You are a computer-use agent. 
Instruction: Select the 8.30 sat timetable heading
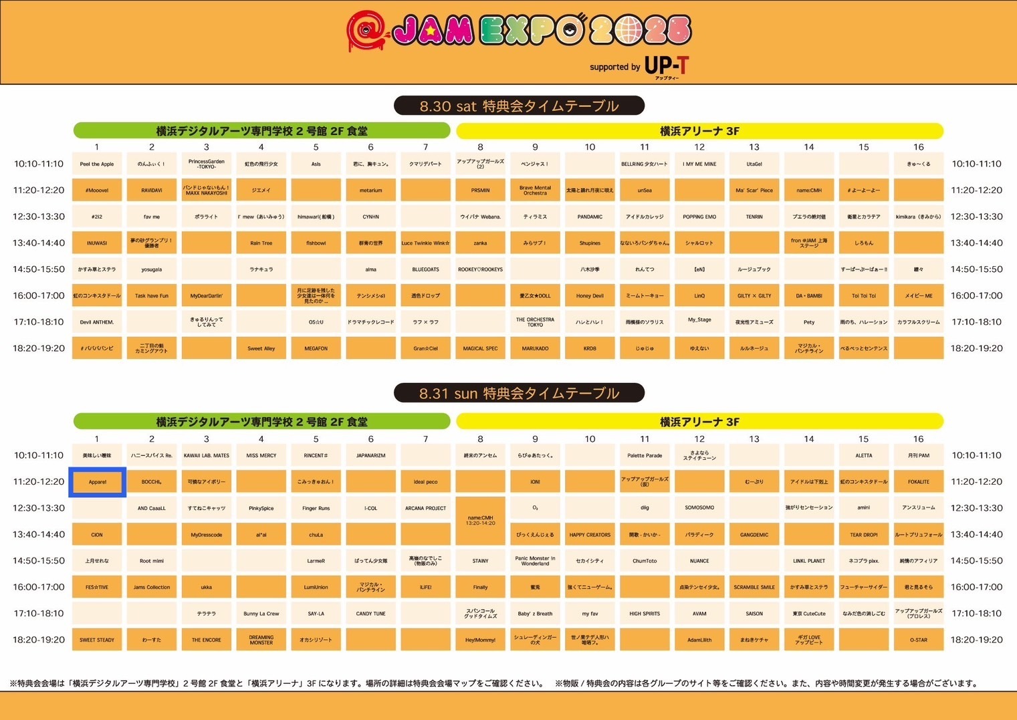pyautogui.click(x=519, y=106)
